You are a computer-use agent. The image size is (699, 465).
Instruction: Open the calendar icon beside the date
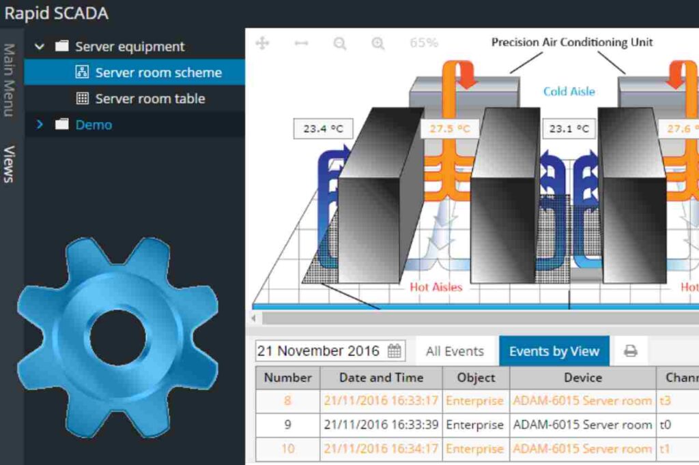[x=393, y=350]
